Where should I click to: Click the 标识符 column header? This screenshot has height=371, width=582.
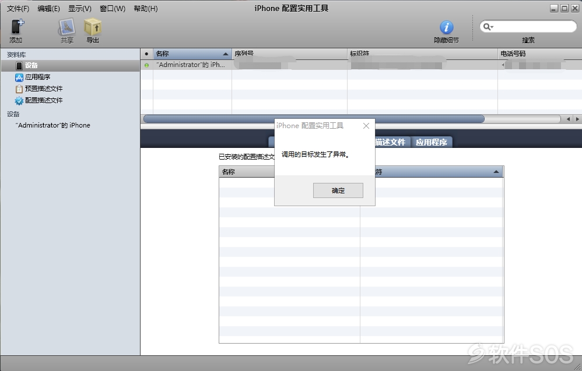click(x=422, y=54)
